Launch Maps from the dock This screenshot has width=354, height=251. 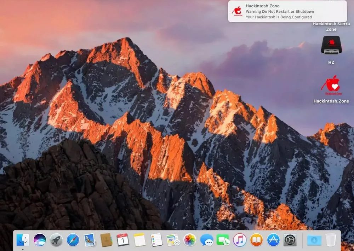[173, 240]
